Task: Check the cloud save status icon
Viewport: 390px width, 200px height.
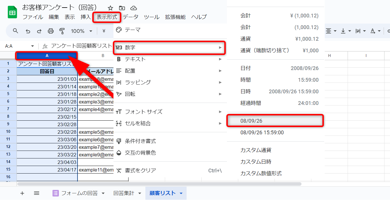Action: coord(133,8)
